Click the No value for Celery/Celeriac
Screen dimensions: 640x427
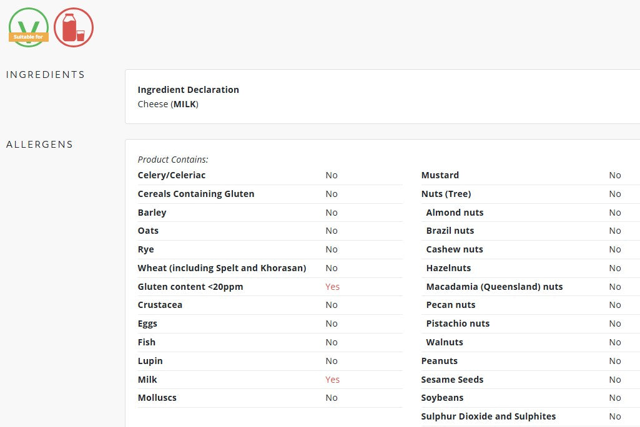pyautogui.click(x=332, y=175)
